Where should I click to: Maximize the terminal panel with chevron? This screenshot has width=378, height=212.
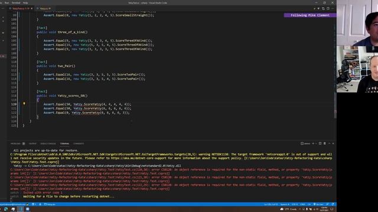tap(330, 144)
